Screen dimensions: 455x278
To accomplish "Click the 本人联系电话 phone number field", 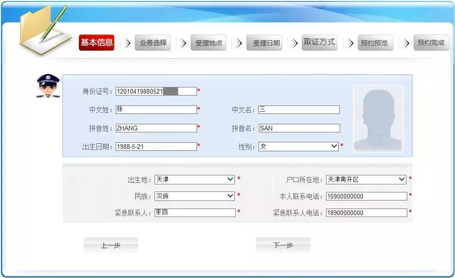I will [366, 196].
